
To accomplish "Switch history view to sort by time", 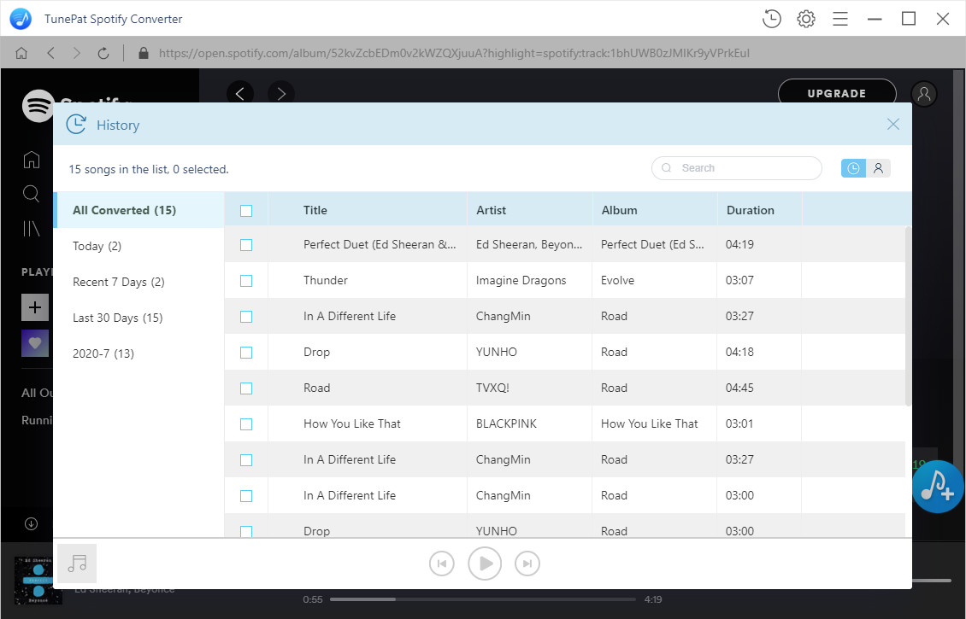I will 853,168.
